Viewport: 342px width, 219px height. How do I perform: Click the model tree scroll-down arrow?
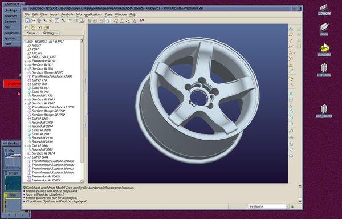(x=82, y=181)
